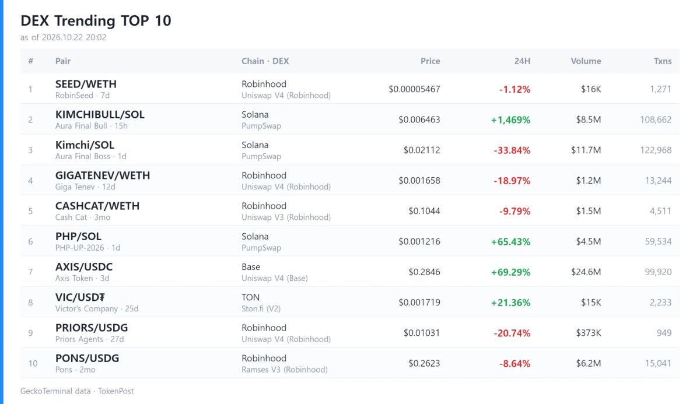Image resolution: width=700 pixels, height=404 pixels.
Task: Select the SEED/WETH pair name
Action: (86, 84)
